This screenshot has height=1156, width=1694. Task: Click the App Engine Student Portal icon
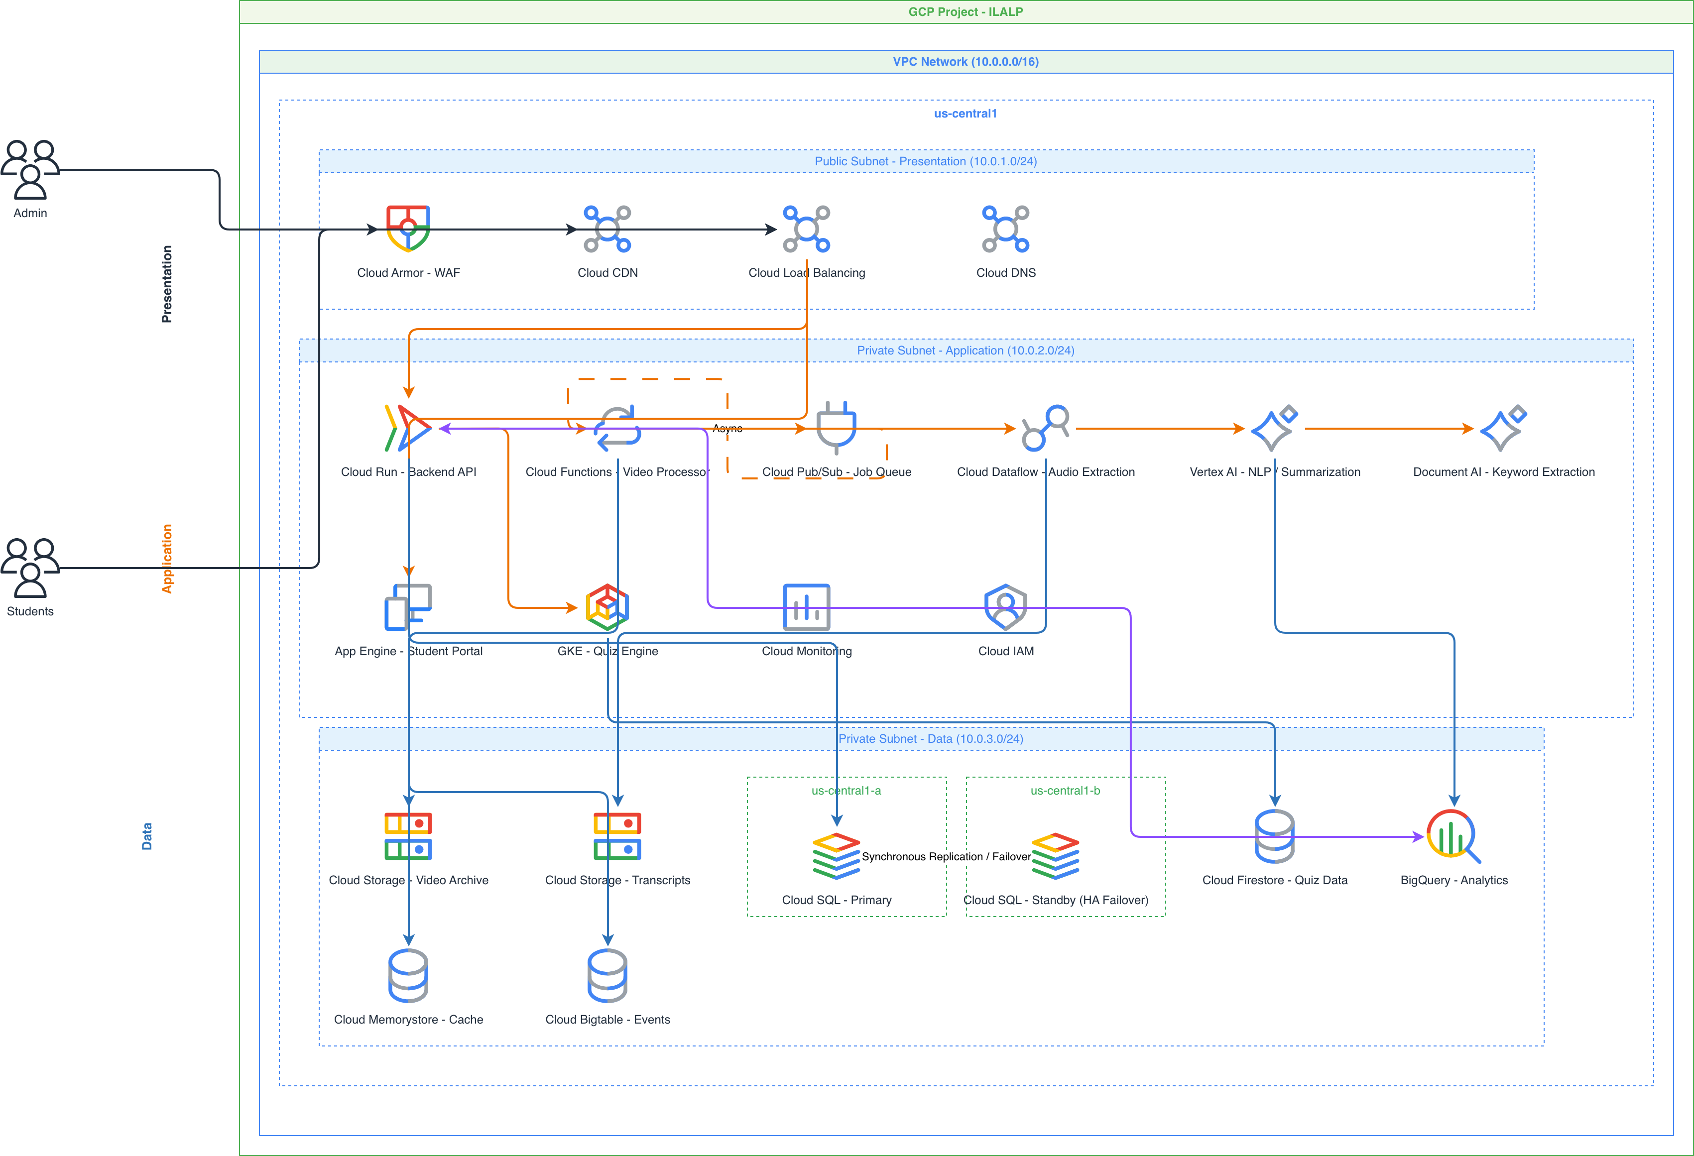pyautogui.click(x=408, y=607)
